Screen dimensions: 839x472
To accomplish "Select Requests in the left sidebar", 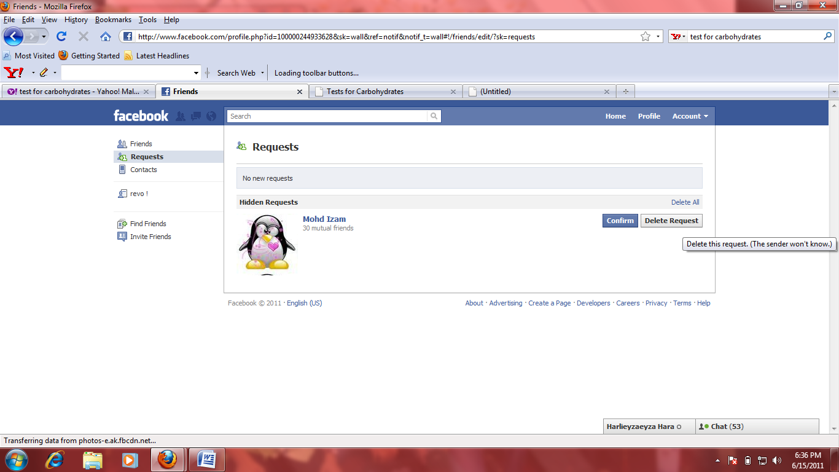I will (x=168, y=157).
